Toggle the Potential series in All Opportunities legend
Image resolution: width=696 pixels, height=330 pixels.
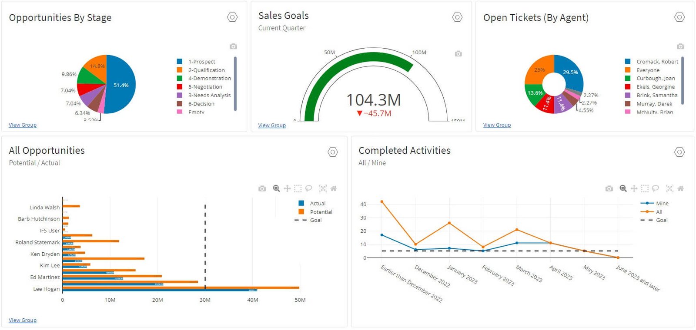tap(321, 212)
